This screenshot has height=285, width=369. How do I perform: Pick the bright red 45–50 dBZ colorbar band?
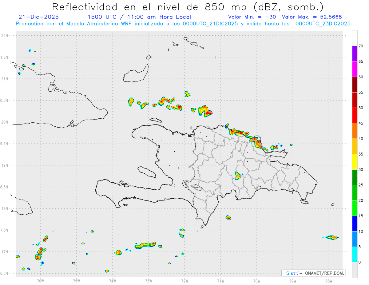click(x=355, y=116)
